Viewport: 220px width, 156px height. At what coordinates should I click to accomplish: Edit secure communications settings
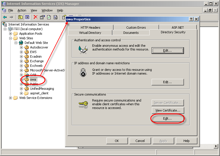tap(168, 118)
